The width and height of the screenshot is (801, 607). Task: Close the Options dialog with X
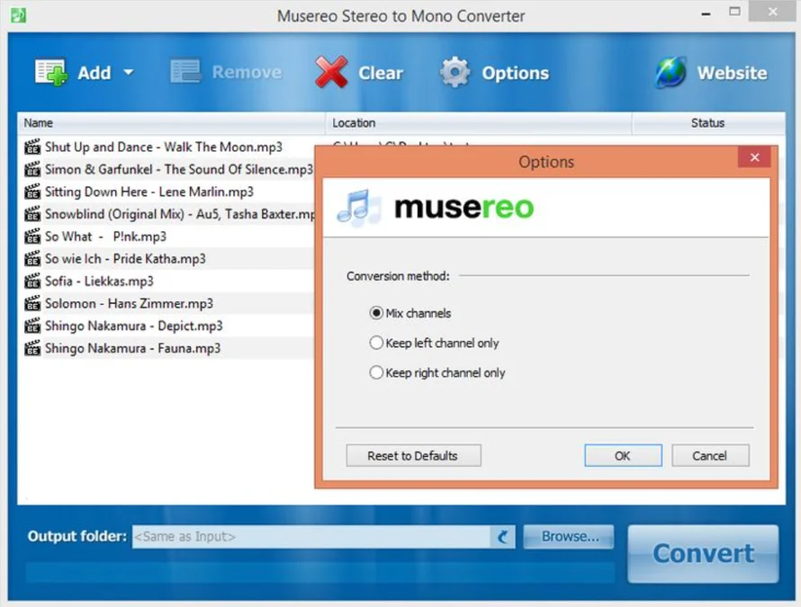[754, 157]
